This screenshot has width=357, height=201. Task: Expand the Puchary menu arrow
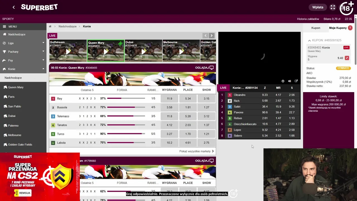43,51
